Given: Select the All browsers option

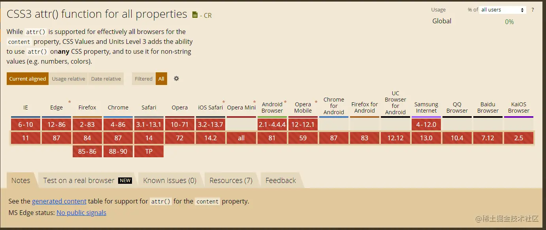Looking at the screenshot, I should click(161, 79).
